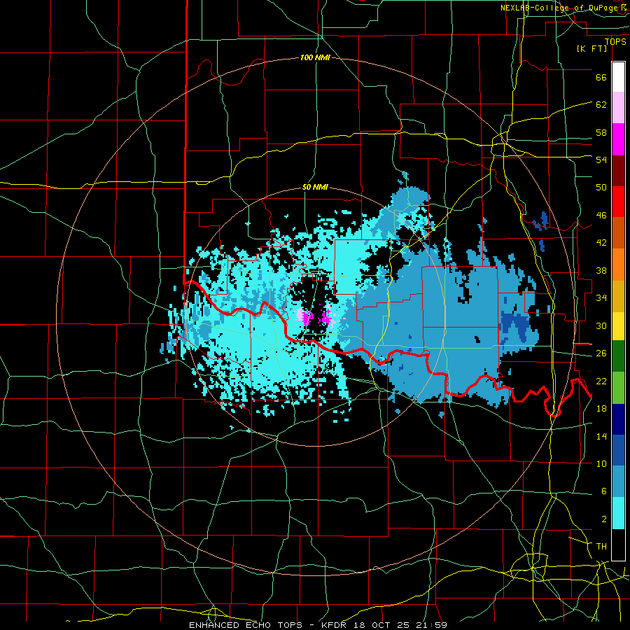
Task: Click the legend value '26'
Action: (601, 353)
